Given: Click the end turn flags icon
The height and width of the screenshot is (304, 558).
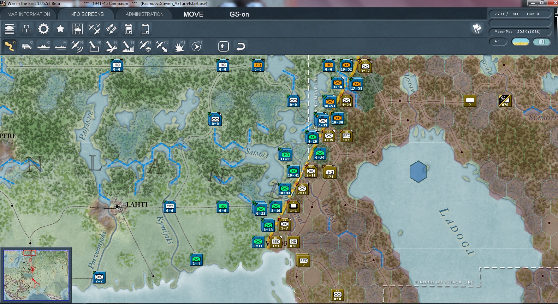Looking at the screenshot, I should tap(477, 29).
